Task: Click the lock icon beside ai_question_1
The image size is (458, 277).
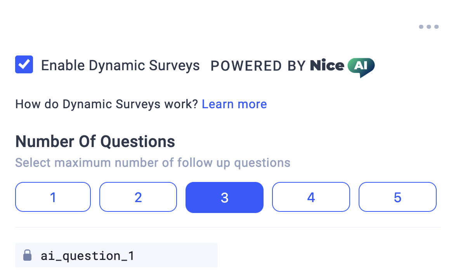Action: (28, 255)
